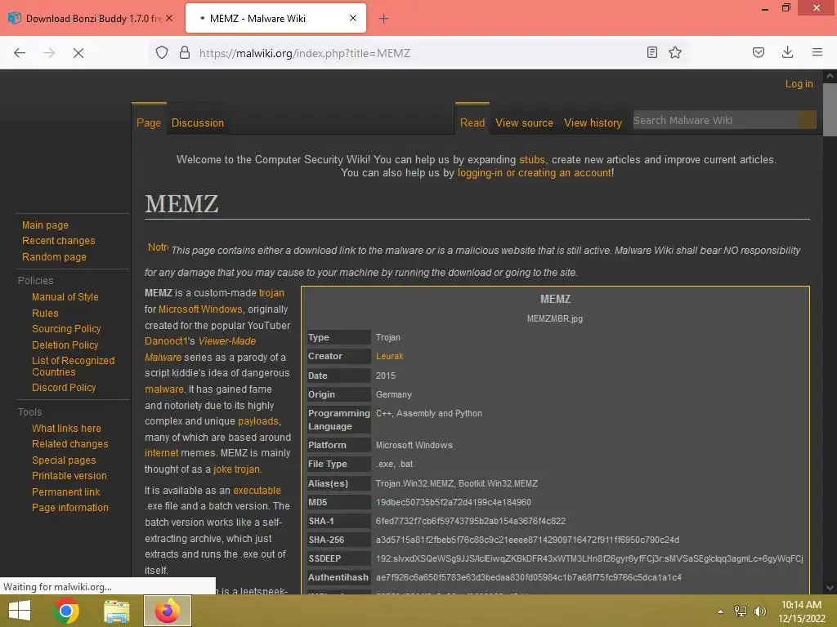Screen dimensions: 837x627
Task: Follow the internet link in article
Action: coord(161,452)
